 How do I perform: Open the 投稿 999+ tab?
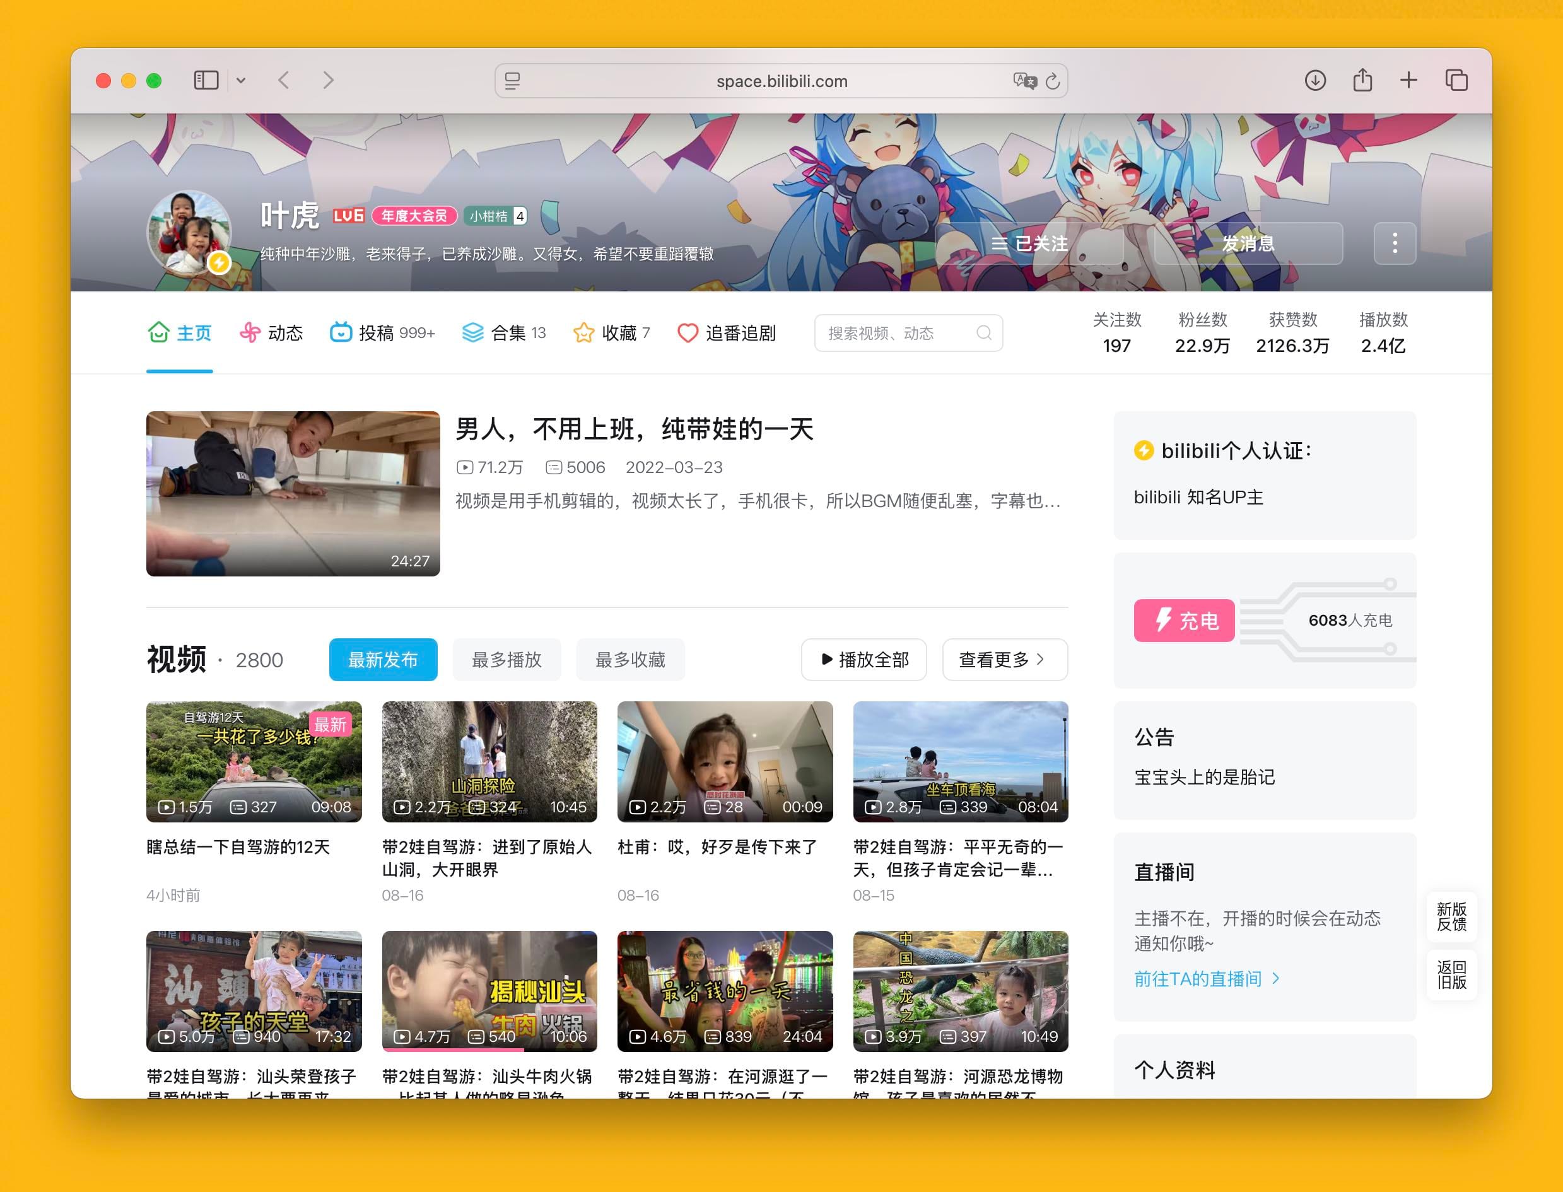click(x=382, y=333)
